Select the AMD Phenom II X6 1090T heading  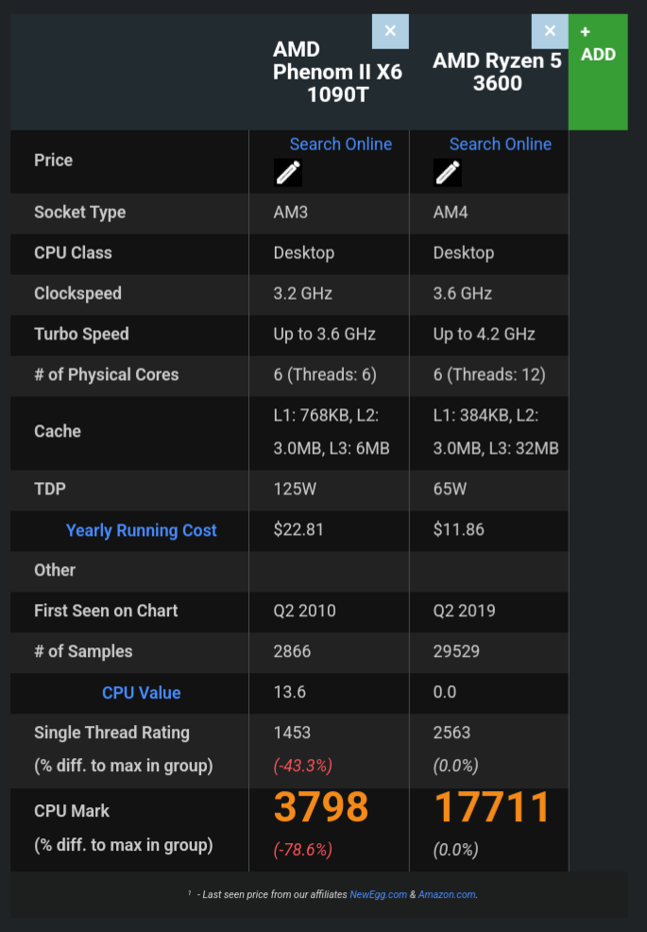[x=337, y=72]
